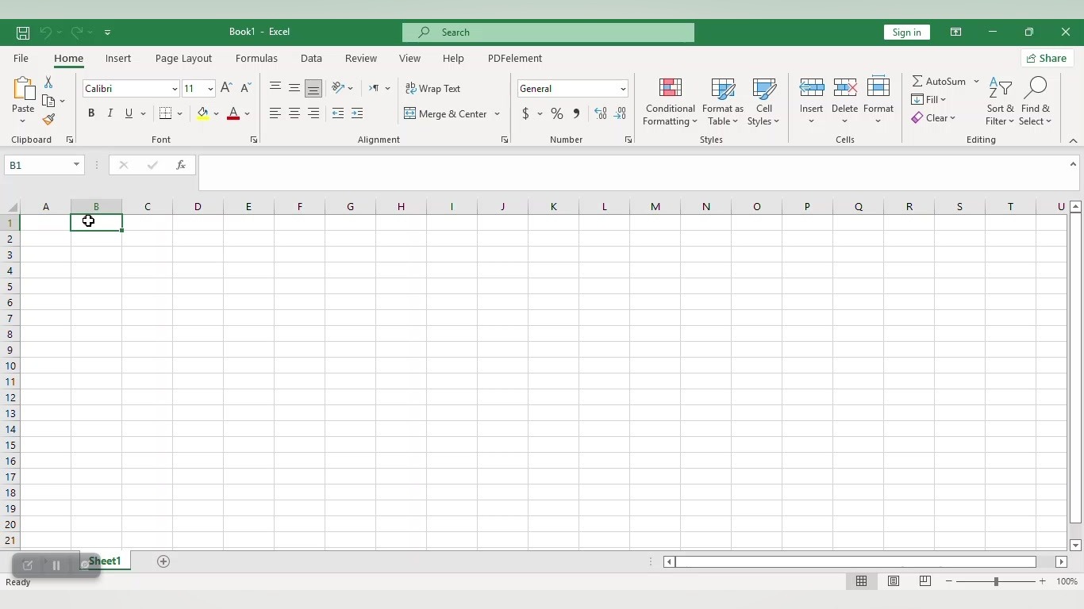This screenshot has width=1084, height=609.
Task: Align text to the right
Action: click(x=313, y=113)
